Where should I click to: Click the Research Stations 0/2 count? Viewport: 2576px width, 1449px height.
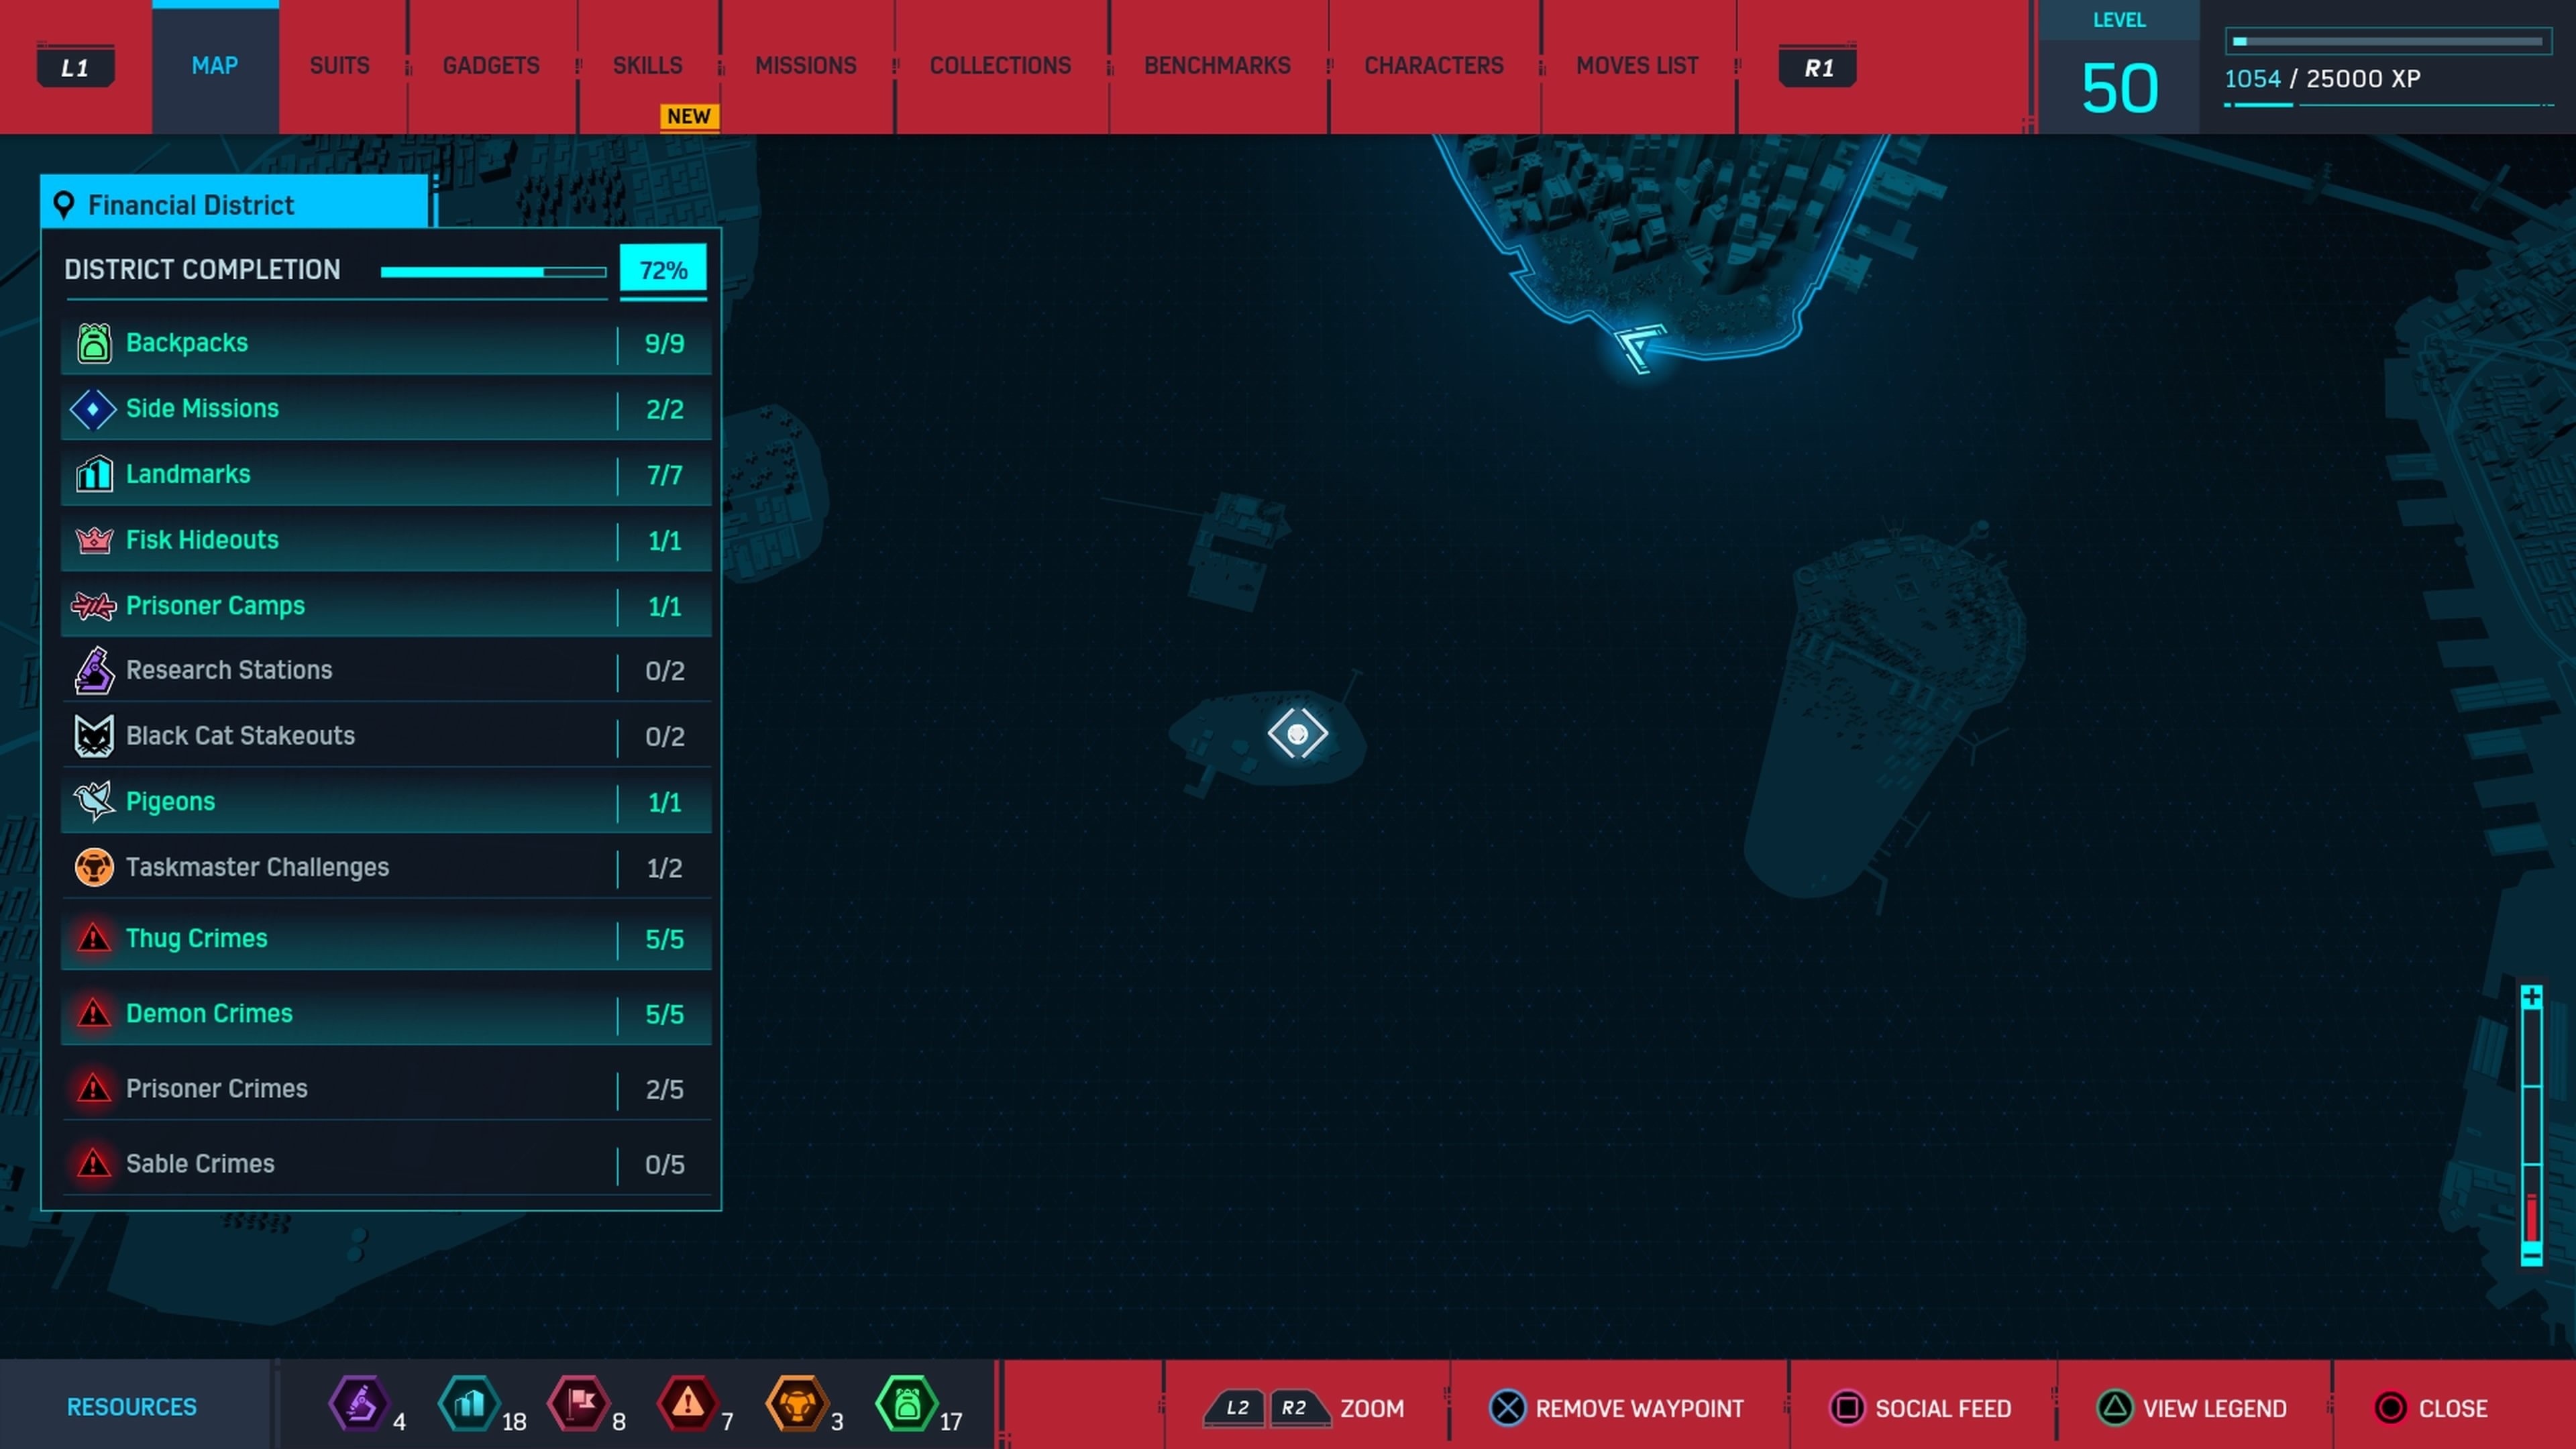(x=664, y=670)
